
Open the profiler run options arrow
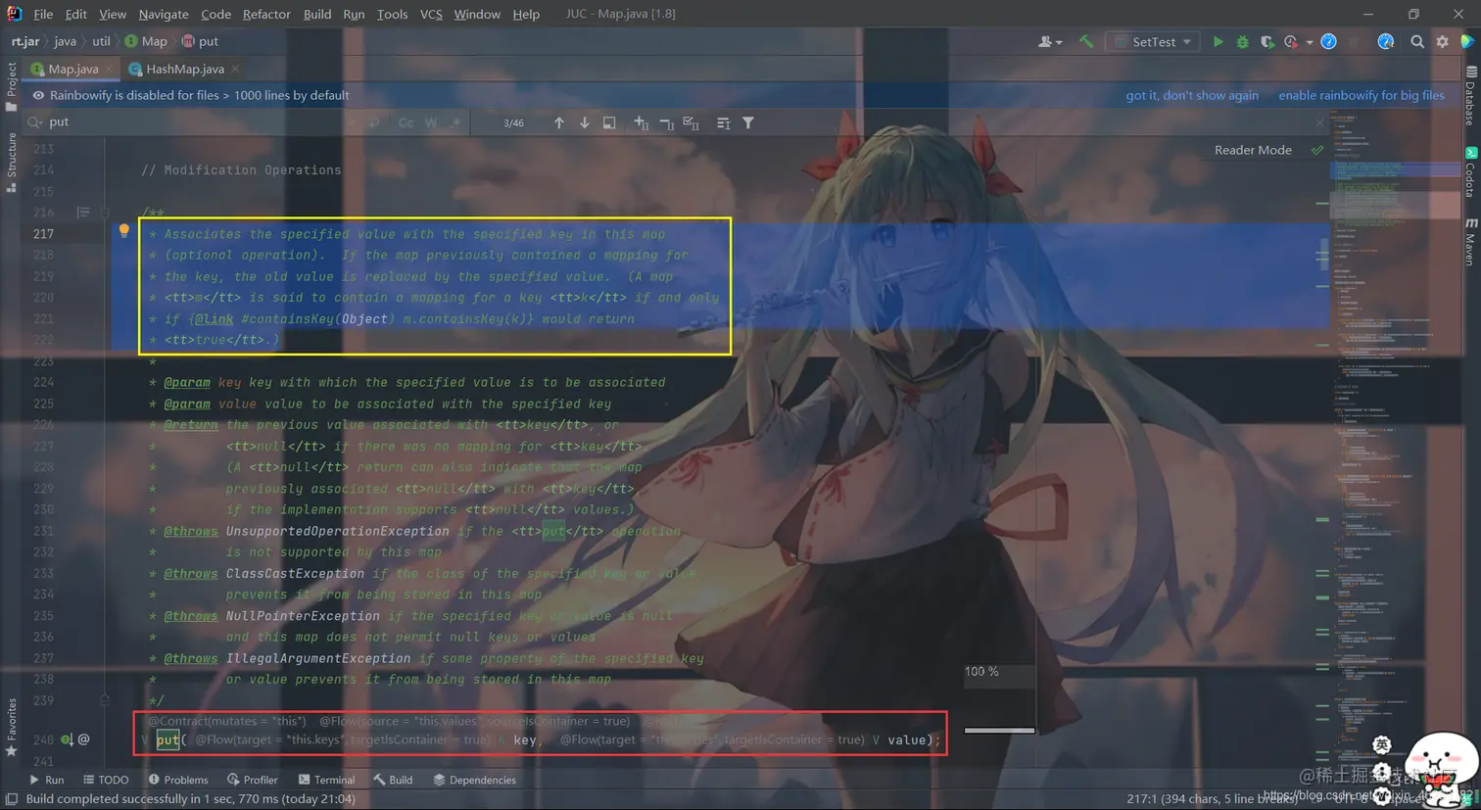click(x=1310, y=43)
